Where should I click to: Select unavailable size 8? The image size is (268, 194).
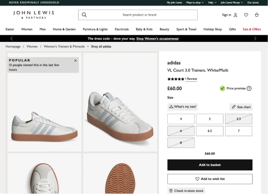click(x=181, y=143)
